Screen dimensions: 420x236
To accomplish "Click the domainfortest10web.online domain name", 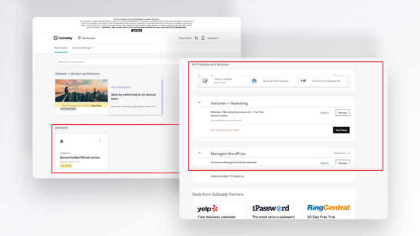I will [80, 158].
